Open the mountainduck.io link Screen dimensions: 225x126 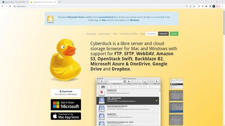(x=107, y=17)
